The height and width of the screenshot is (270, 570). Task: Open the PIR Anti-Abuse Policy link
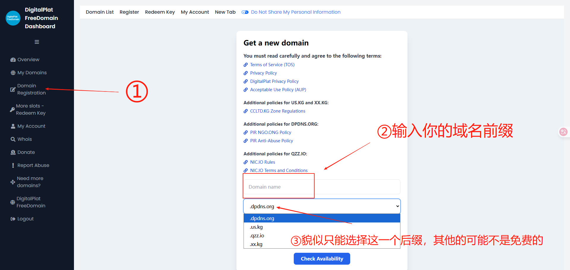pyautogui.click(x=271, y=141)
